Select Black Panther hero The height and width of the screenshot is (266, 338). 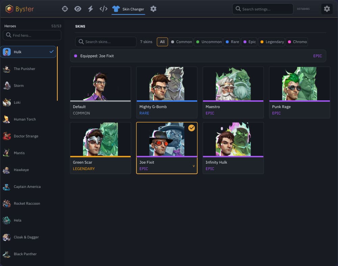(28, 254)
